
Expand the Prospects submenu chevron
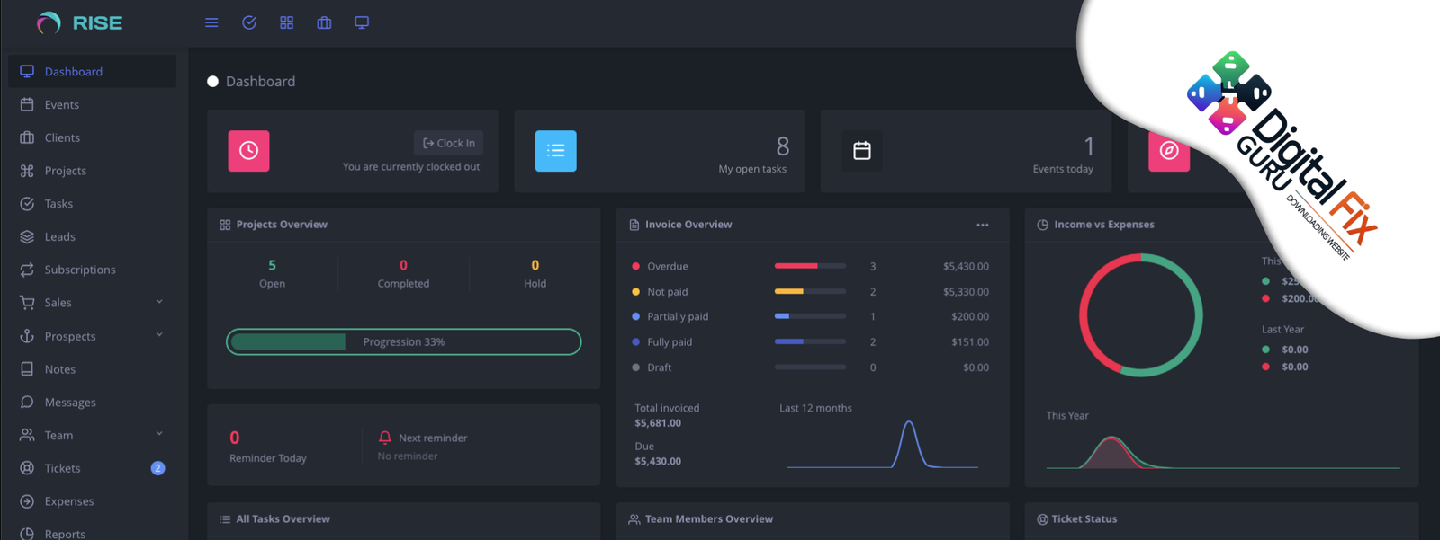click(159, 335)
